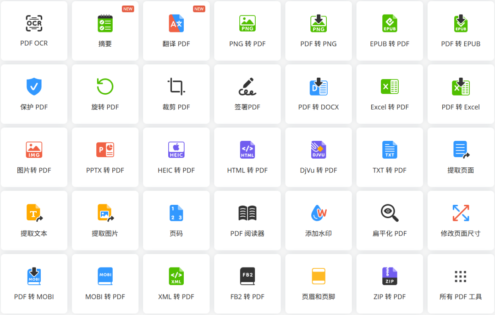Choose FB2 转 PDF converter
495x315 pixels.
[247, 284]
